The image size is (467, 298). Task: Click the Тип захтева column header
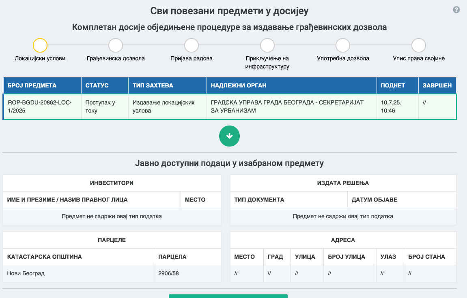pyautogui.click(x=153, y=85)
